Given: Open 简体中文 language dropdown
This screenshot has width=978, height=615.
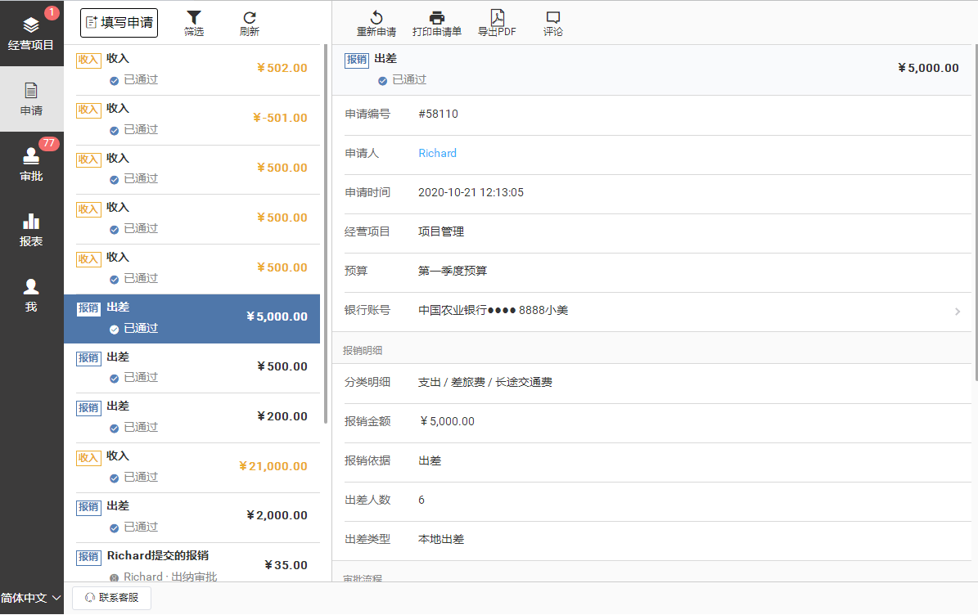Looking at the screenshot, I should (31, 598).
